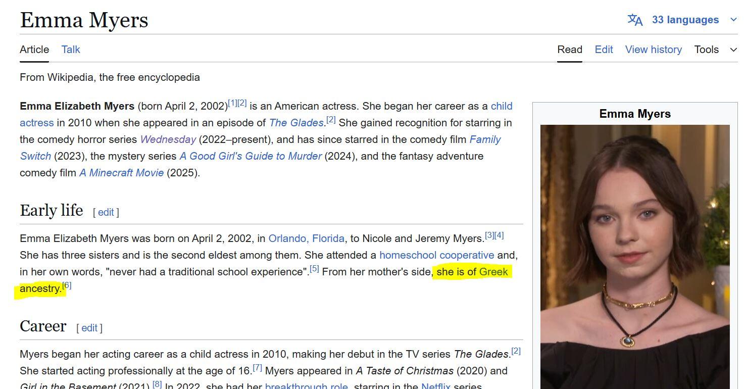This screenshot has width=746, height=389.
Task: Click the languages translate icon
Action: (635, 20)
